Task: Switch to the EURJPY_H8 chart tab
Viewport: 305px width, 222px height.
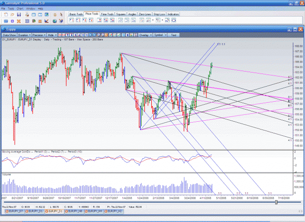Action: [x=75, y=211]
